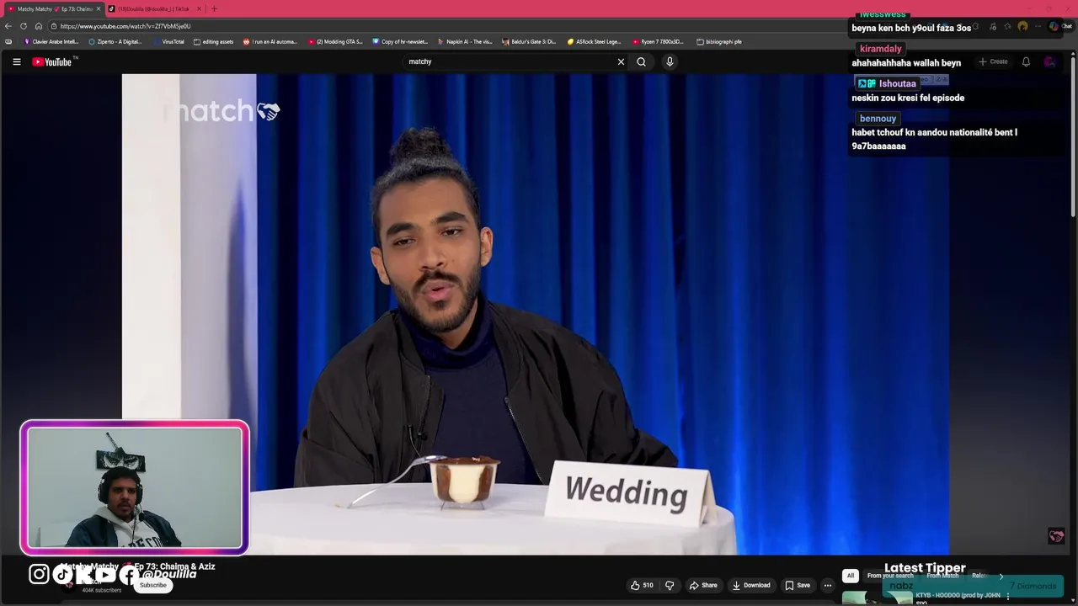Open the video's more actions ellipsis
Image resolution: width=1078 pixels, height=606 pixels.
pyautogui.click(x=828, y=585)
